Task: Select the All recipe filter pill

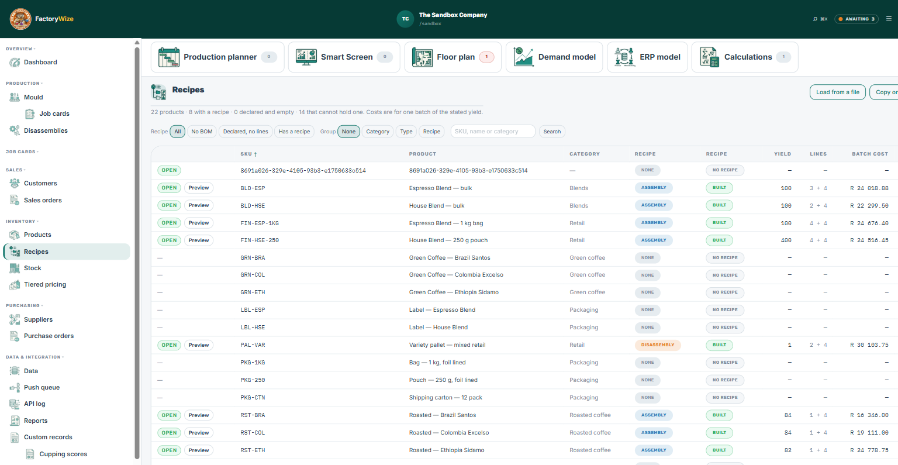Action: click(x=178, y=132)
